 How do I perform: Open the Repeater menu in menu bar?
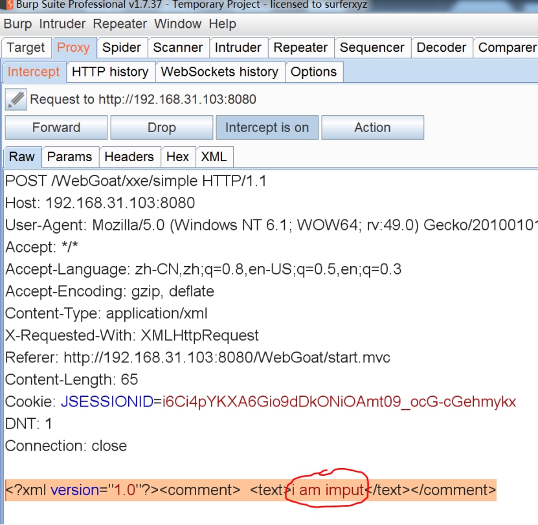(120, 24)
